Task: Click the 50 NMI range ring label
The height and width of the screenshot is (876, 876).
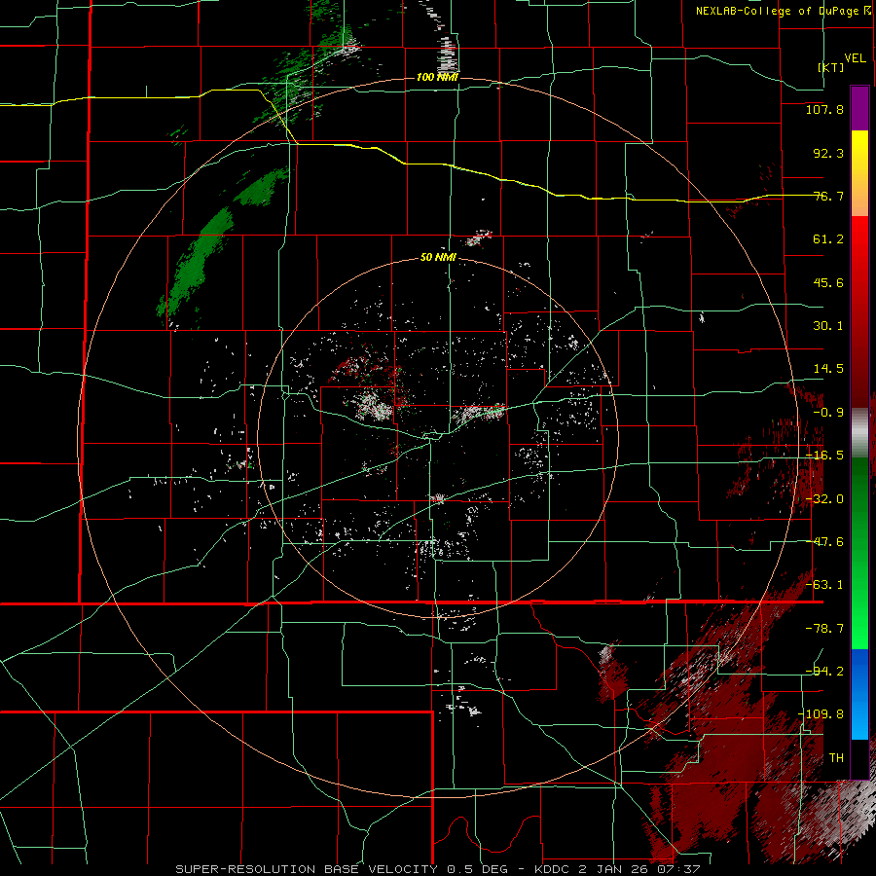Action: pos(438,258)
